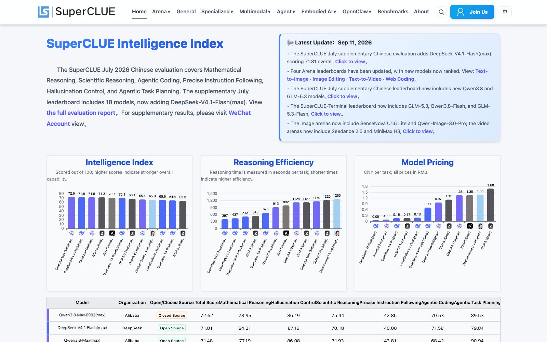547x342 pixels.
Task: Open the Text-to-Video leaderboard link
Action: pos(365,79)
